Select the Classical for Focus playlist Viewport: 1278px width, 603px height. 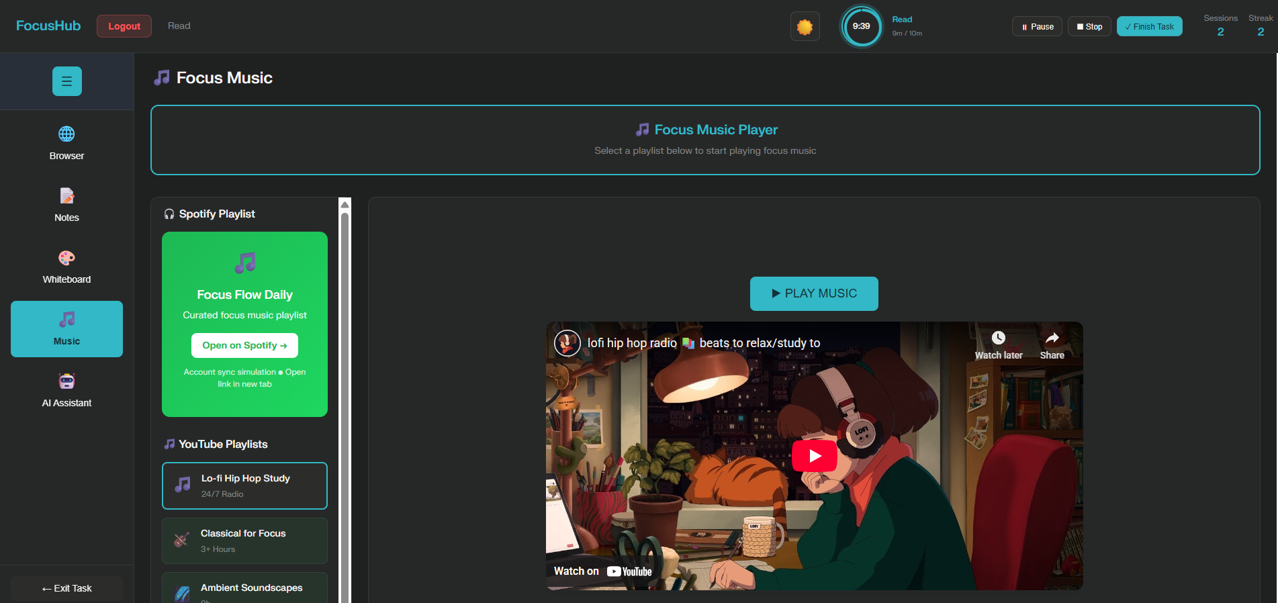point(244,541)
